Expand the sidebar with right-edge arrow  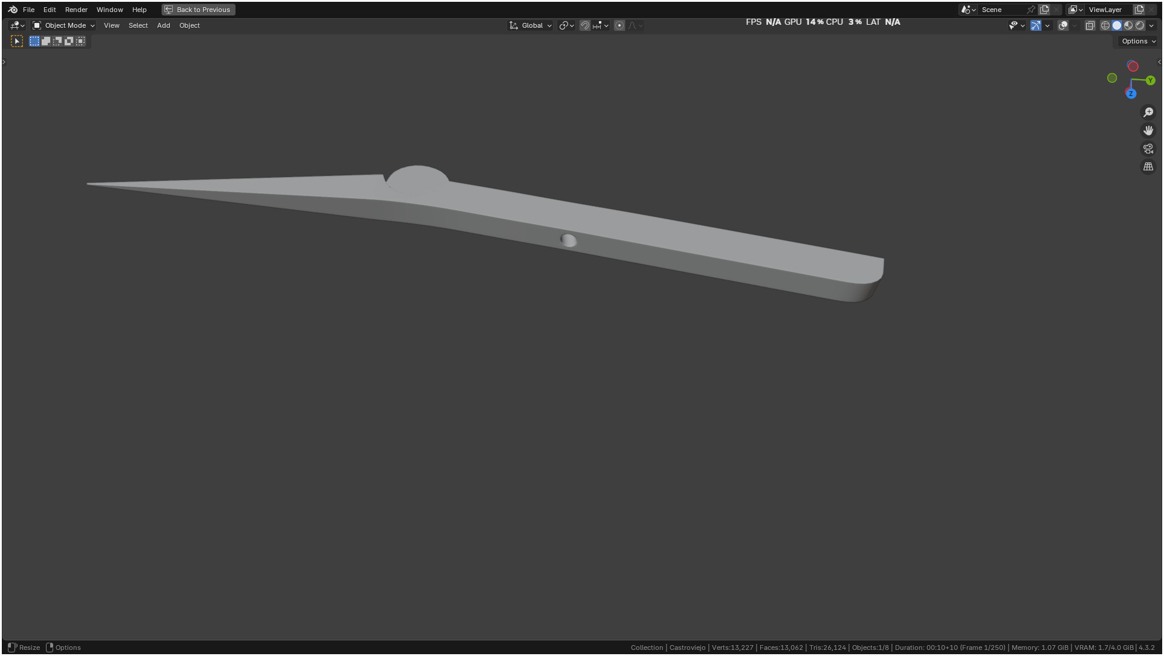[1159, 62]
